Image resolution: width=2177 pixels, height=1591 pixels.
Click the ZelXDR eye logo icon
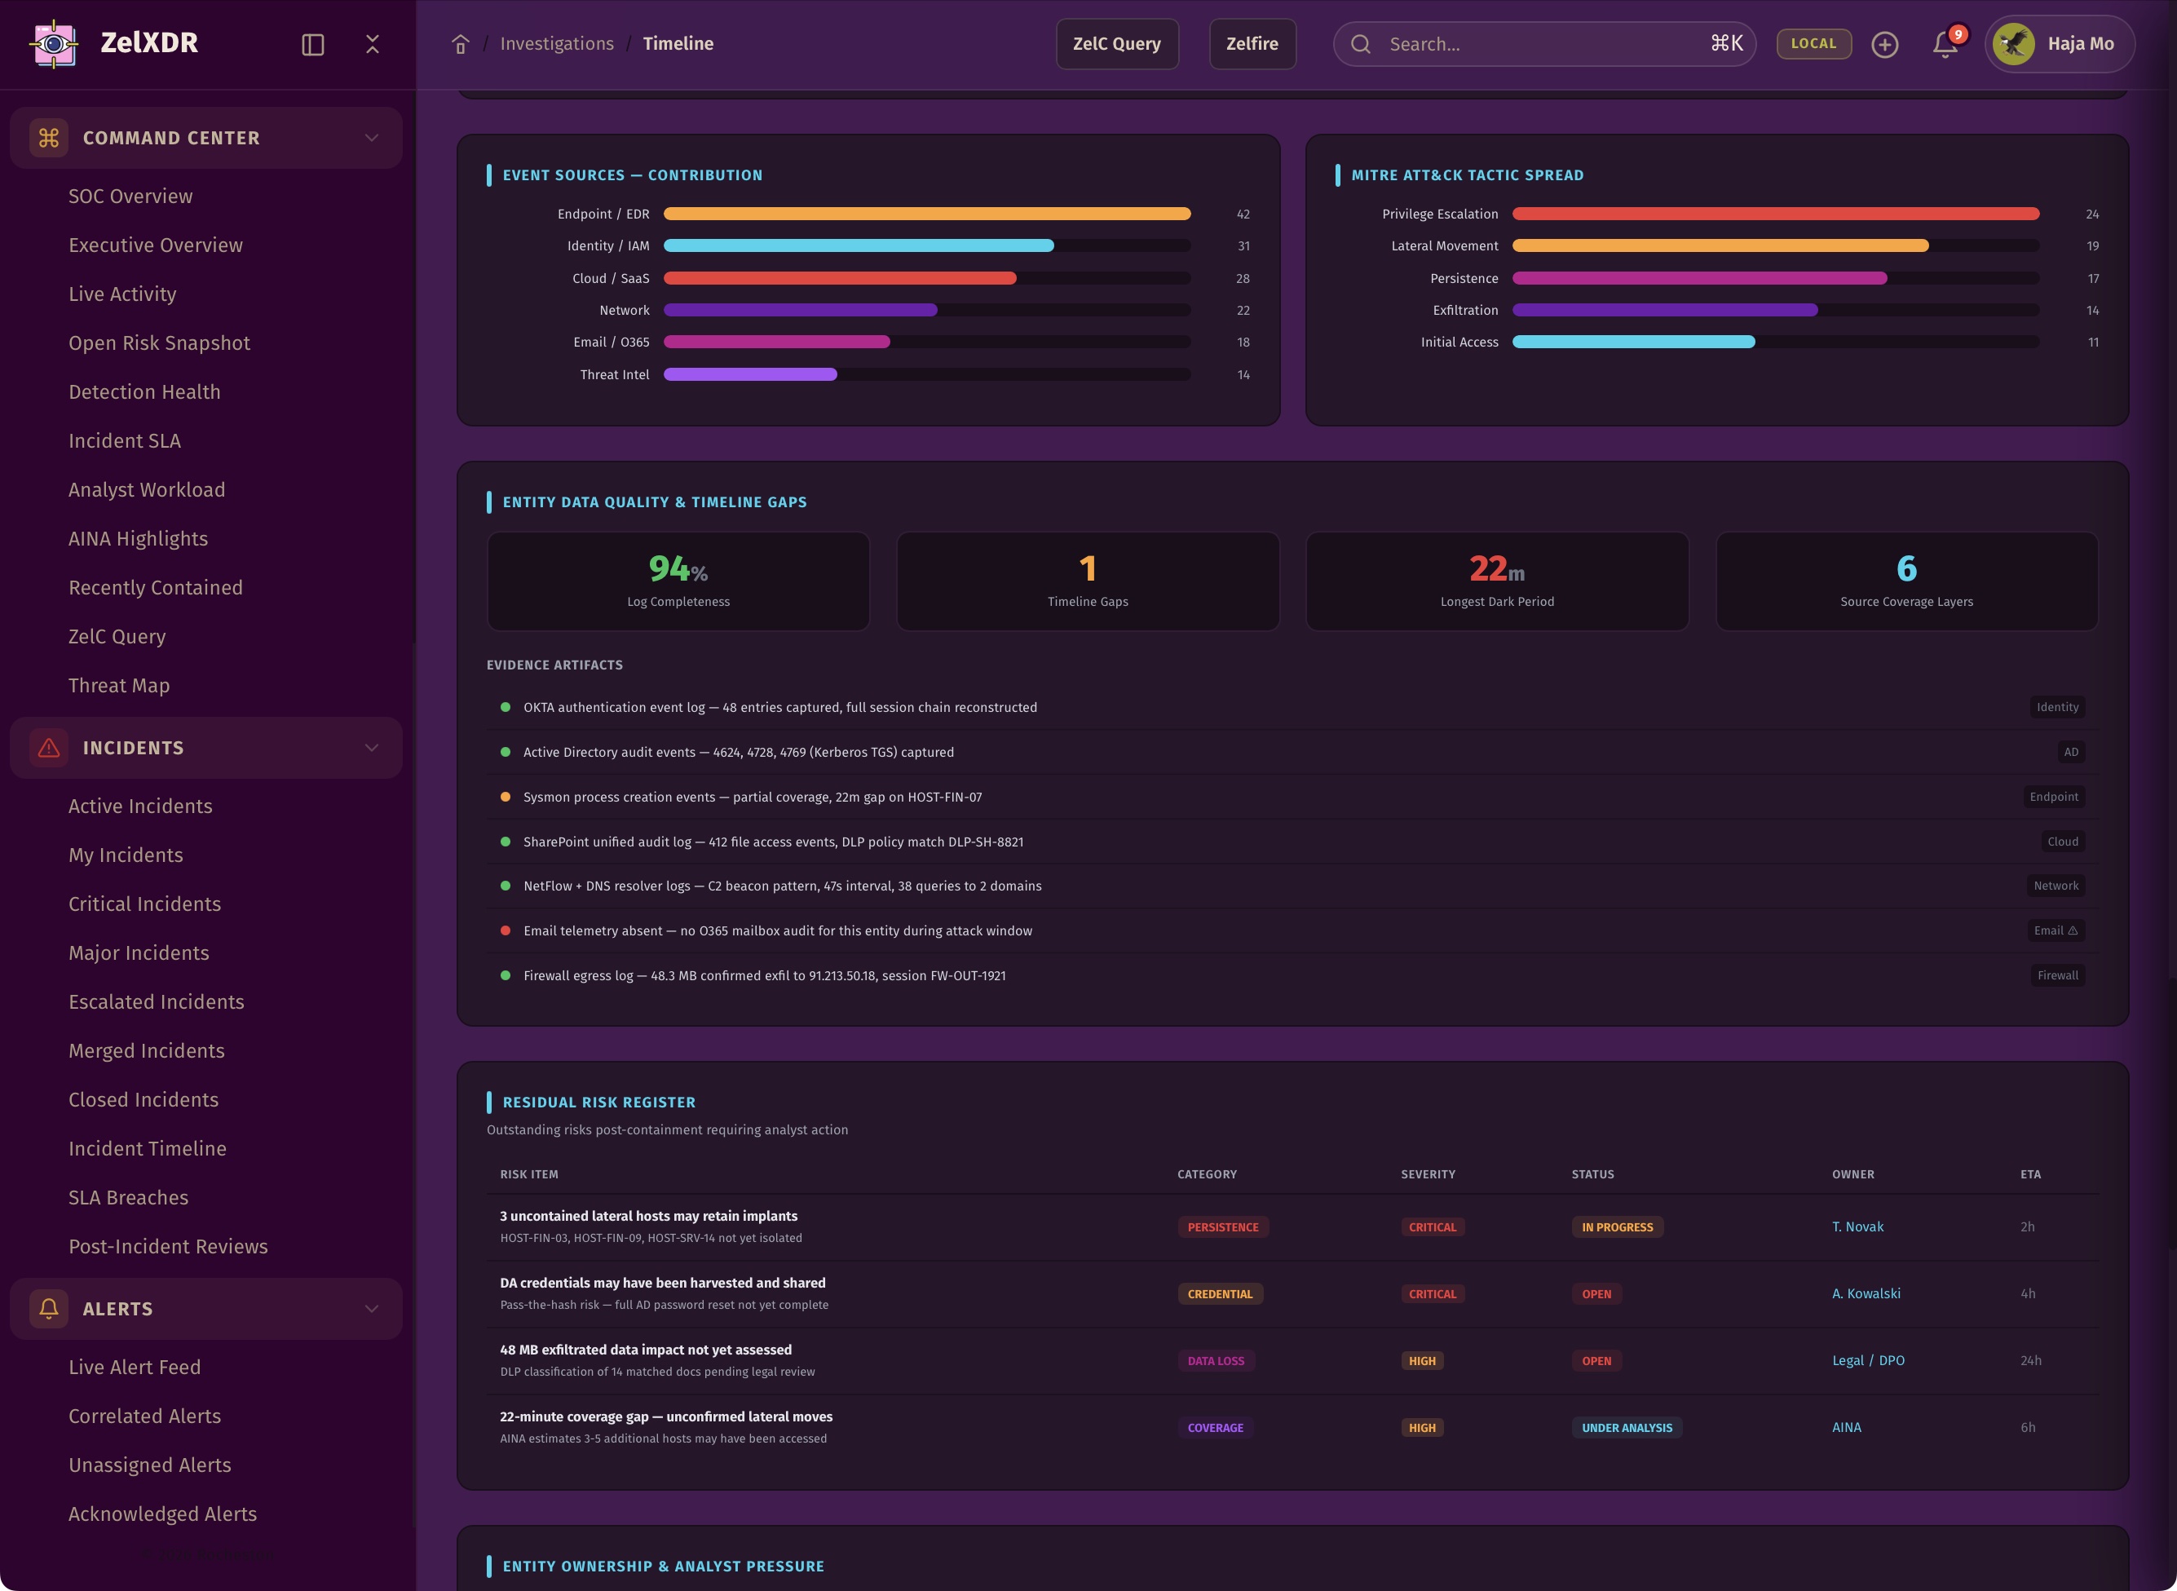coord(54,43)
